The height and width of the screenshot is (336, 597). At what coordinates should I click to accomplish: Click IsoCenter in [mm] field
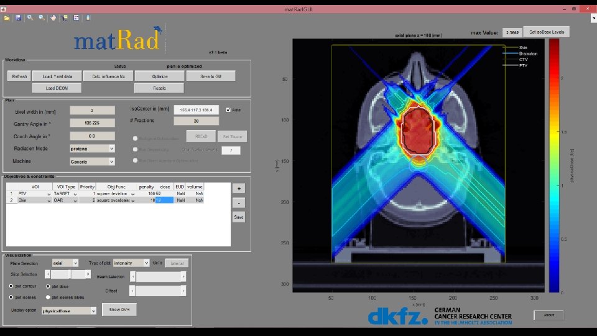pos(196,110)
